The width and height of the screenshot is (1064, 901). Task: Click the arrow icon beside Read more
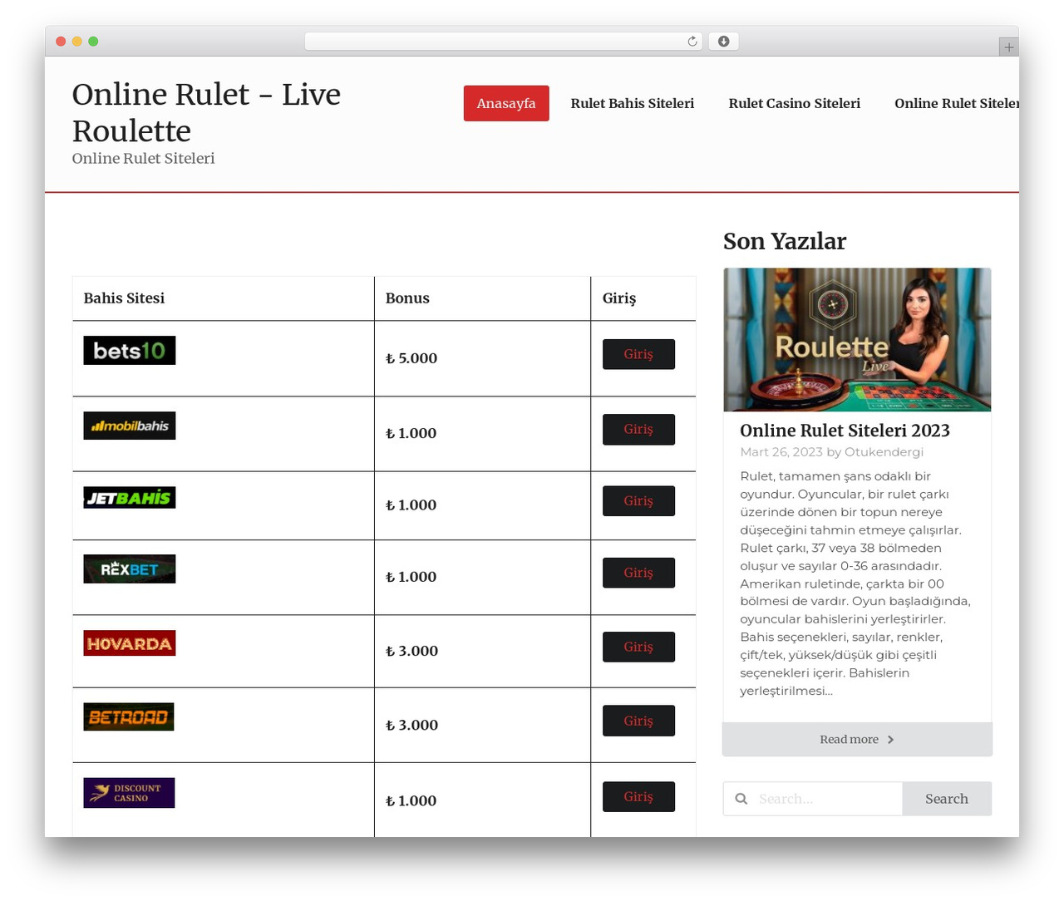(x=890, y=740)
